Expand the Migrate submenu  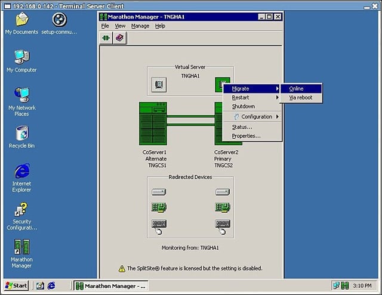(x=252, y=89)
